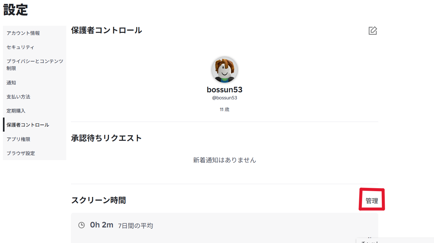This screenshot has height=243, width=434.
Task: Click the 0h 2m screen time value
Action: [x=101, y=225]
